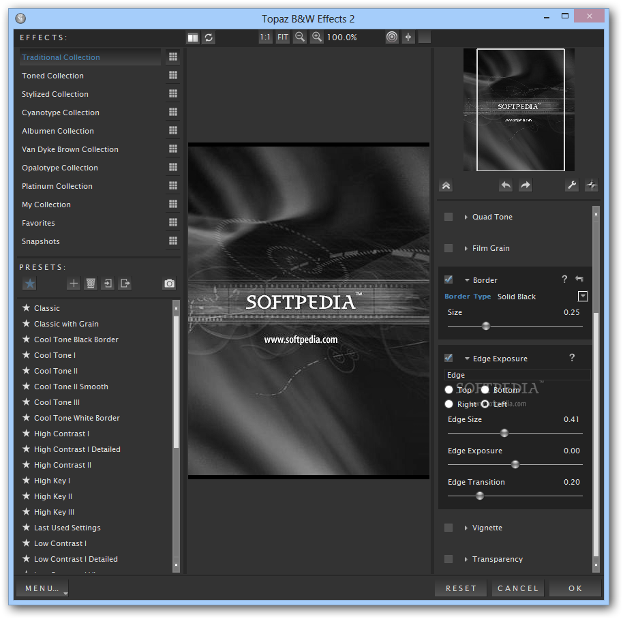Open the MENU... dropdown button
This screenshot has height=619, width=623.
coord(42,588)
